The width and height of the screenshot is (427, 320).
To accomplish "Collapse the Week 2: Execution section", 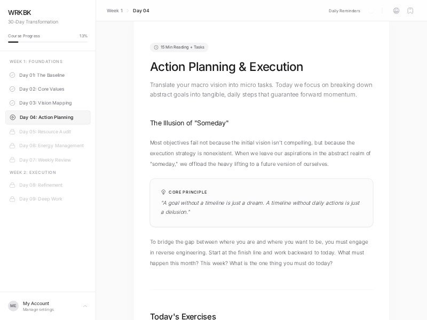I will [33, 173].
